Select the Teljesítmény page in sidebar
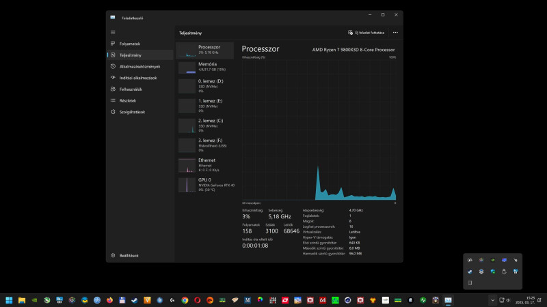547x307 pixels. [x=140, y=55]
